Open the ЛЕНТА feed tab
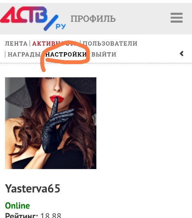 point(16,44)
